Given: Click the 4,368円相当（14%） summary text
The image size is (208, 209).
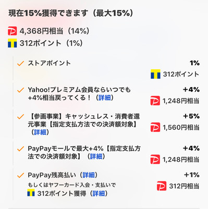Looking at the screenshot, I should (x=55, y=31).
